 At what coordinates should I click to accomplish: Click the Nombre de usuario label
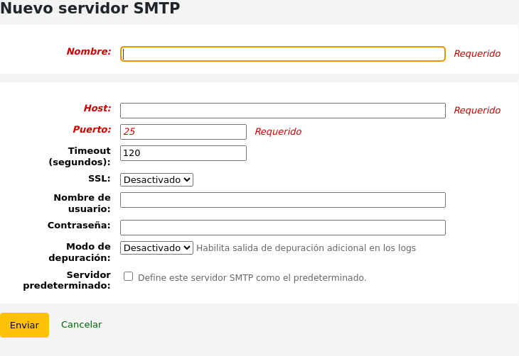pyautogui.click(x=82, y=203)
